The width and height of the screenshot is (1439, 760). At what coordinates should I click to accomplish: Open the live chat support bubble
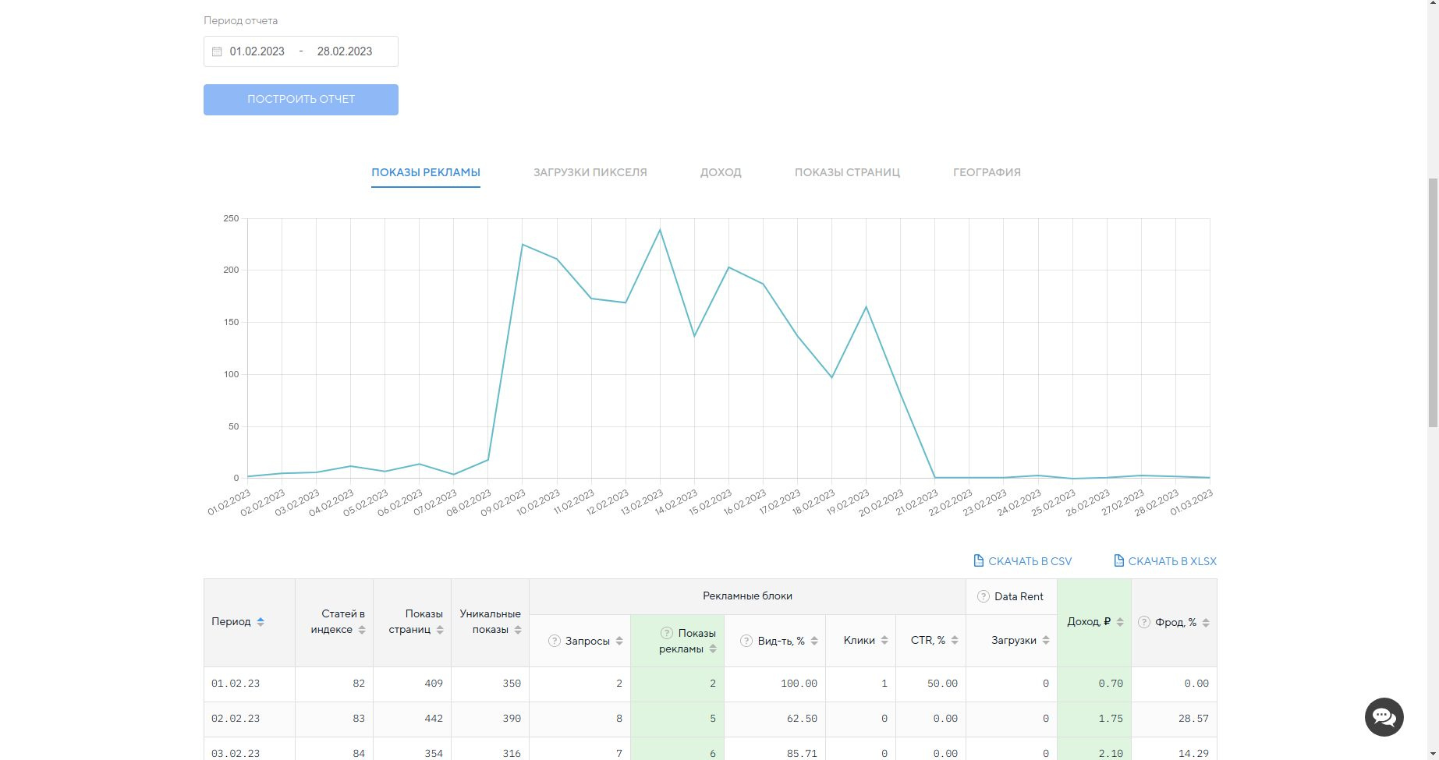pyautogui.click(x=1384, y=716)
